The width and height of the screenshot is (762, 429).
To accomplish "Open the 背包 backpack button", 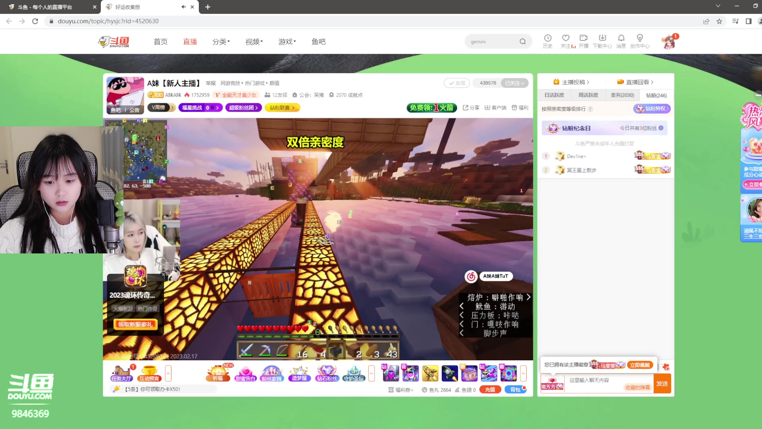I will tap(515, 390).
